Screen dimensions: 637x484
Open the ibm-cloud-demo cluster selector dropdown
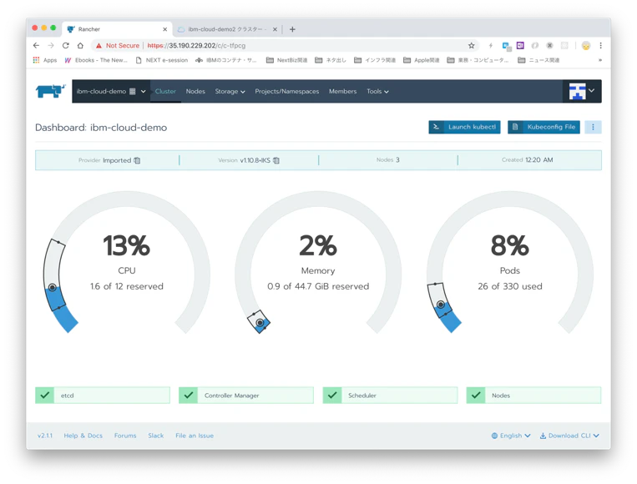click(111, 91)
